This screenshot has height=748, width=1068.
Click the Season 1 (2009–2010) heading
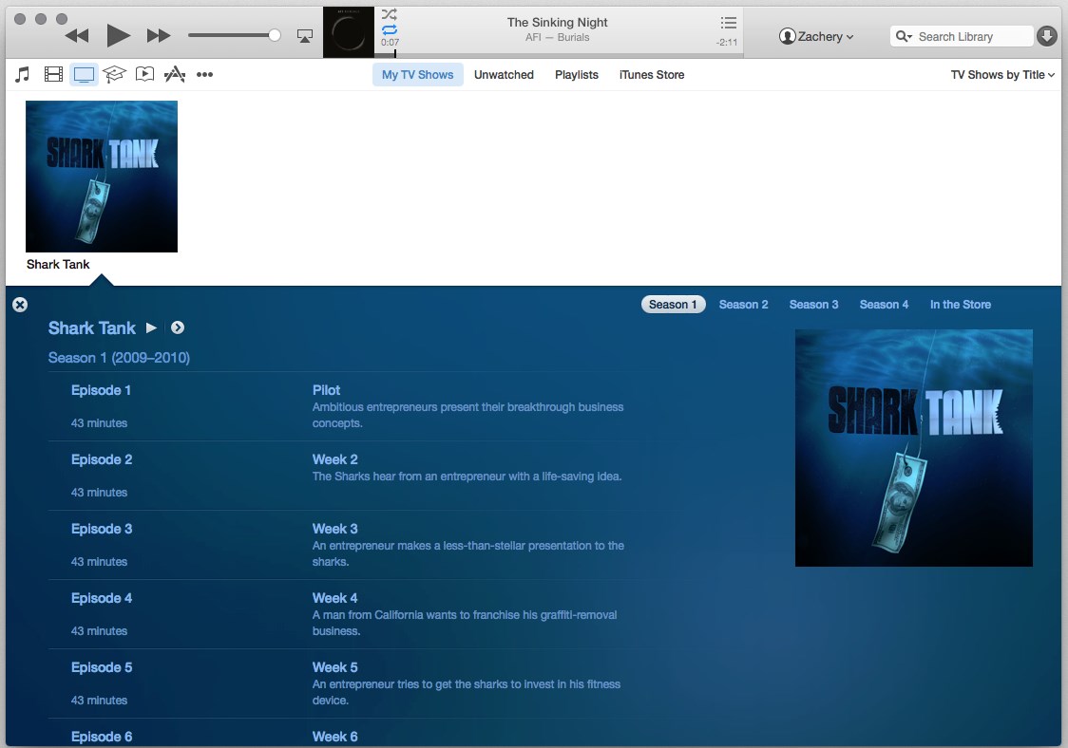pyautogui.click(x=119, y=358)
